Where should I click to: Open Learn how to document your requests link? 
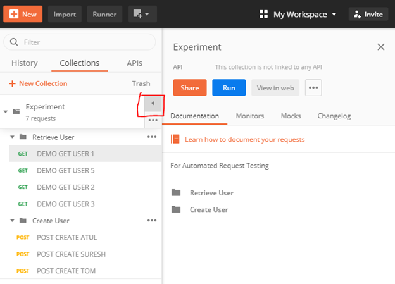tap(244, 139)
